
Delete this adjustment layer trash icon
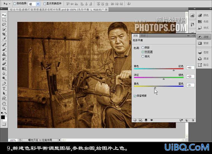[x=193, y=120]
